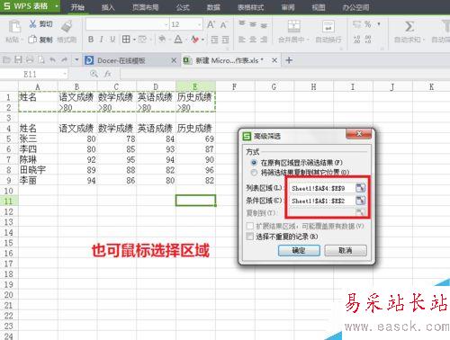
Task: Click the Cut (剪切) scissors icon
Action: click(32, 24)
